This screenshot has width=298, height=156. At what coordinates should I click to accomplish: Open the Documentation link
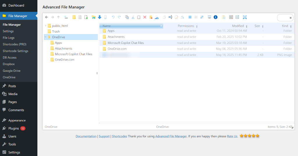(86, 136)
